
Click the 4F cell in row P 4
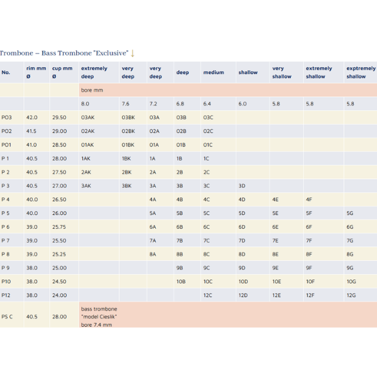[309, 199]
